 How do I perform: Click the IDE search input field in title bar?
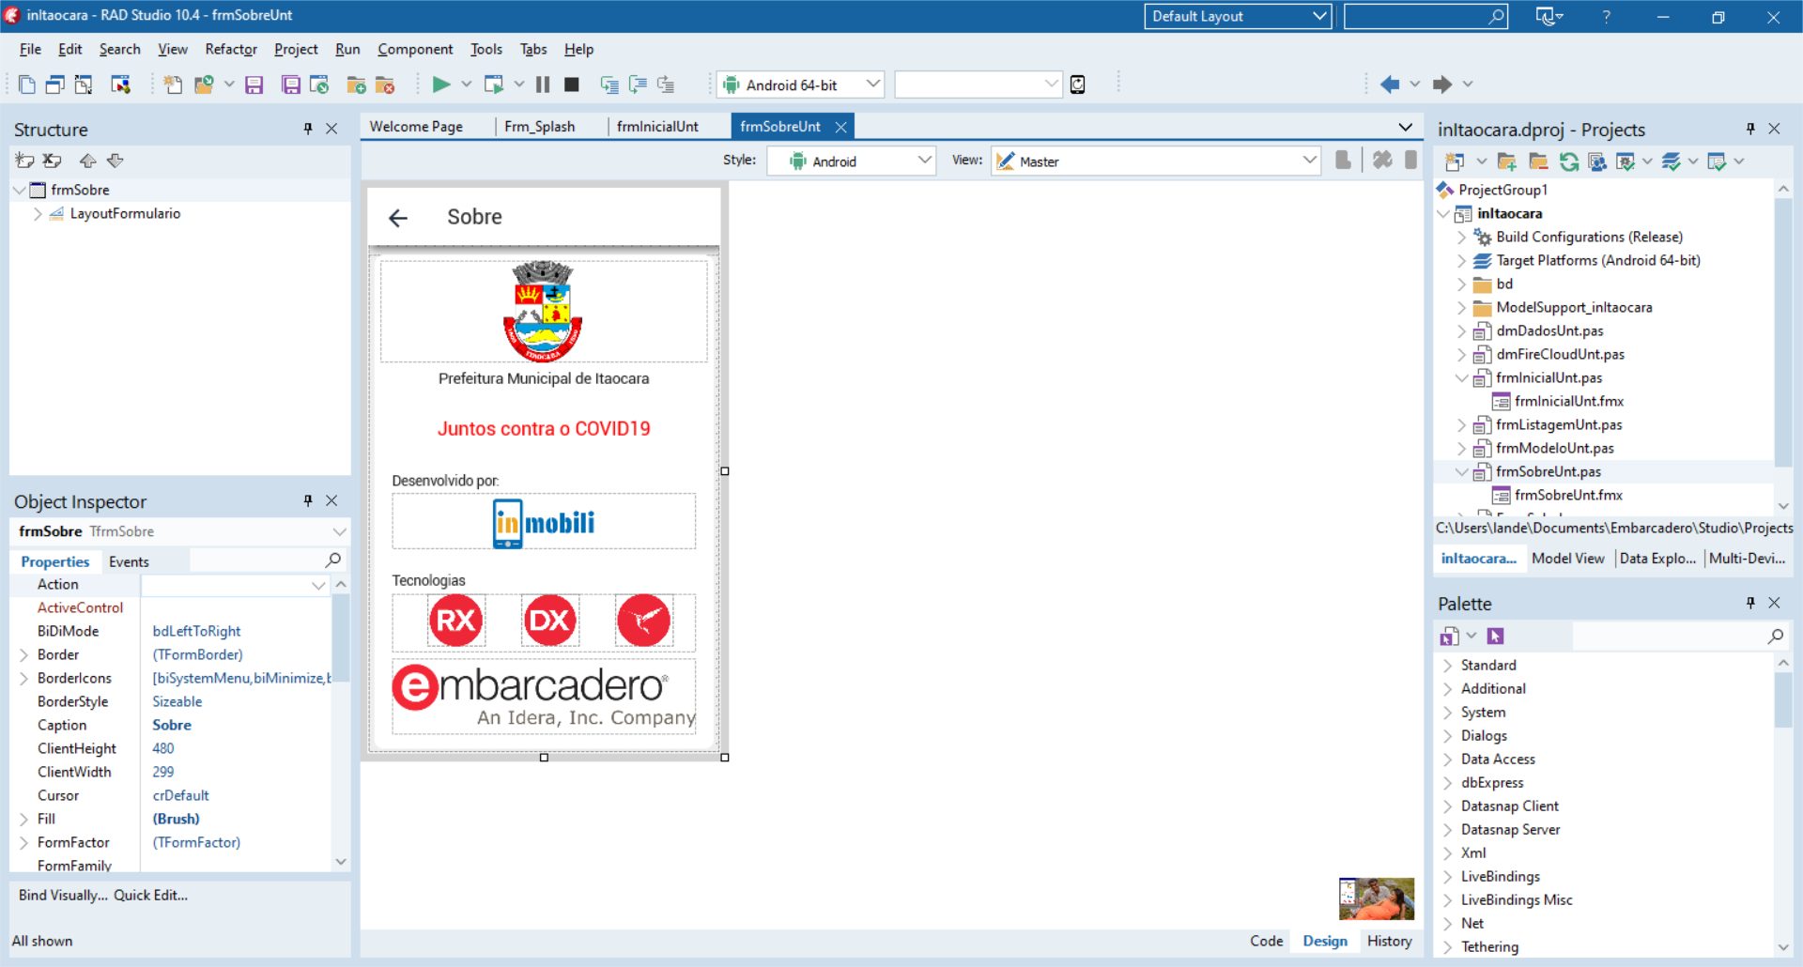pos(1425,16)
